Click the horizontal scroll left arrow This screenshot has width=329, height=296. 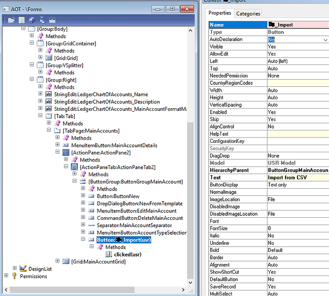pyautogui.click(x=6, y=290)
